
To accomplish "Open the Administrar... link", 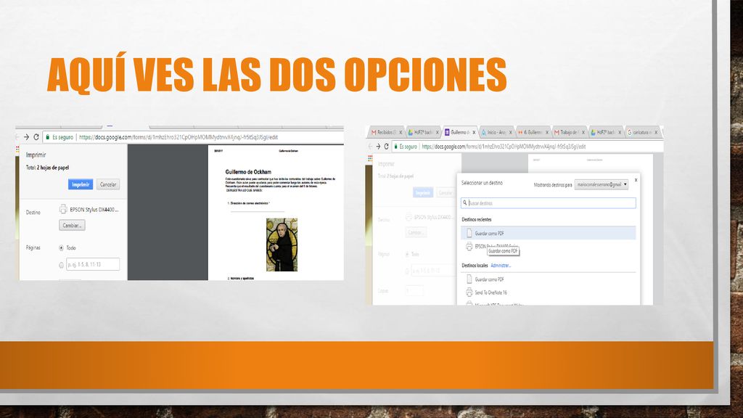I will 501,266.
